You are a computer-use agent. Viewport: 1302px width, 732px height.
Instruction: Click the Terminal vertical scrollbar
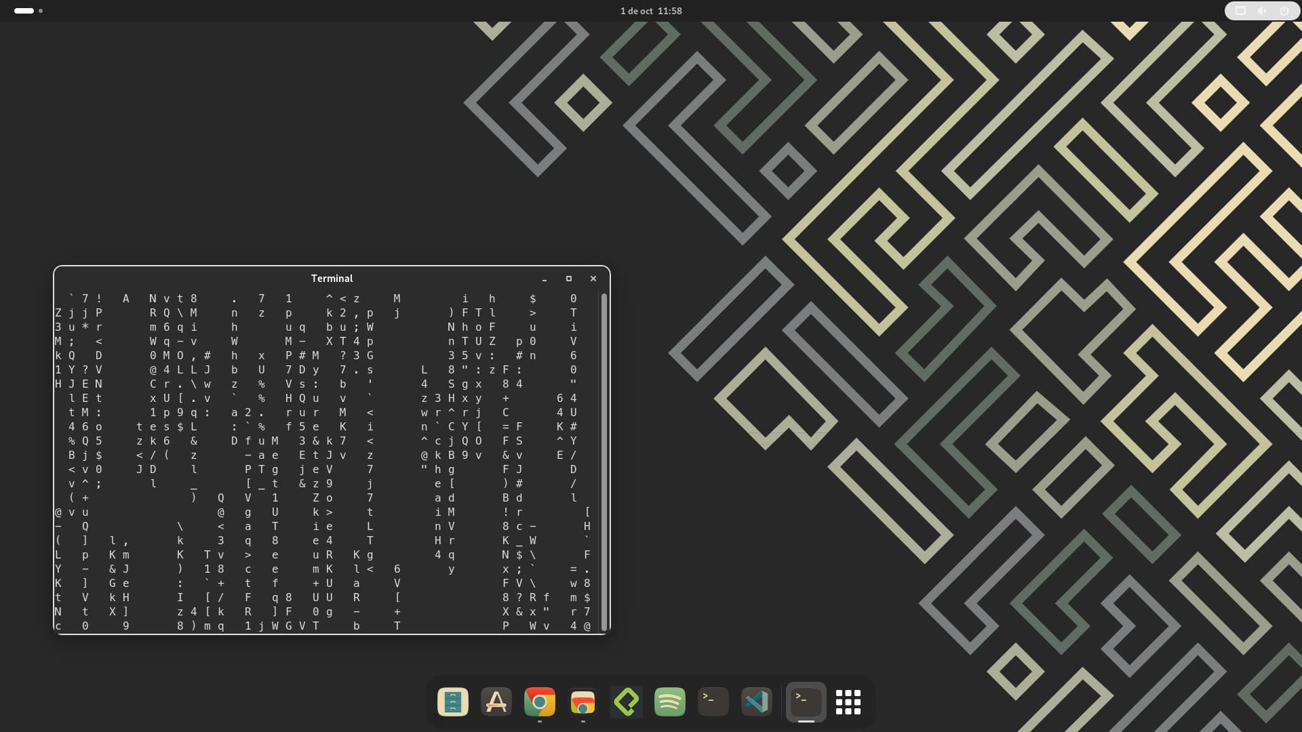point(604,461)
